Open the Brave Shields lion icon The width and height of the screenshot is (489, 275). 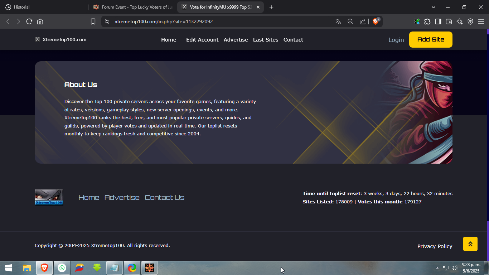coord(376,21)
